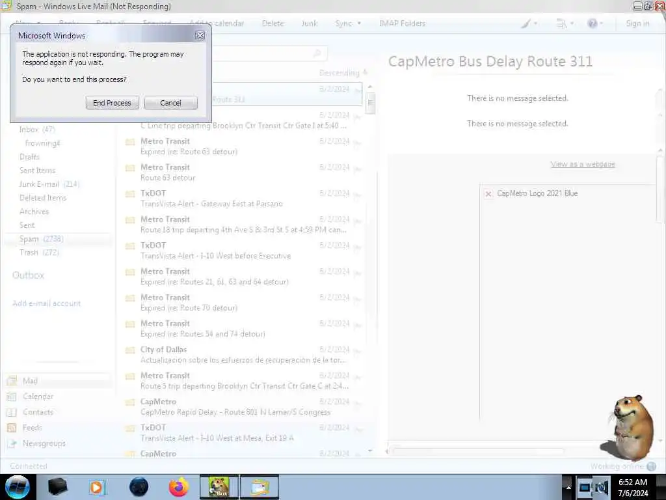The image size is (666, 500).
Task: Launch Firefox from the taskbar
Action: coord(179,487)
